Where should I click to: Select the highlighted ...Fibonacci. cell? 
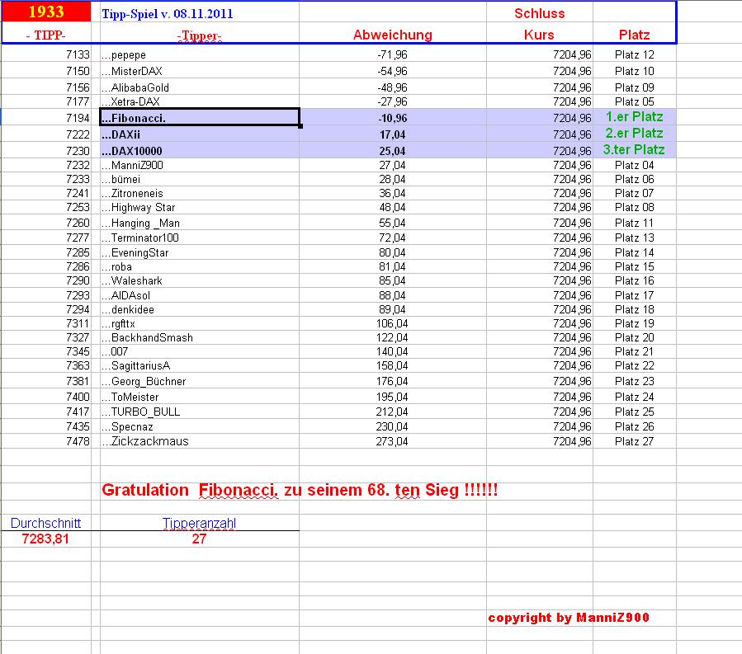(199, 118)
